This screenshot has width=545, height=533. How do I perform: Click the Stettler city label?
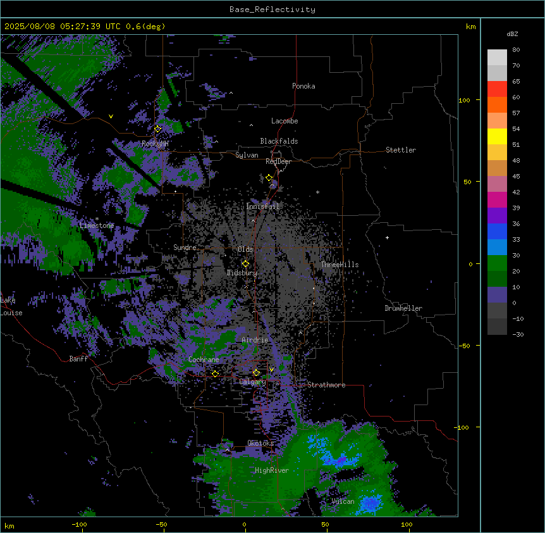(x=401, y=150)
